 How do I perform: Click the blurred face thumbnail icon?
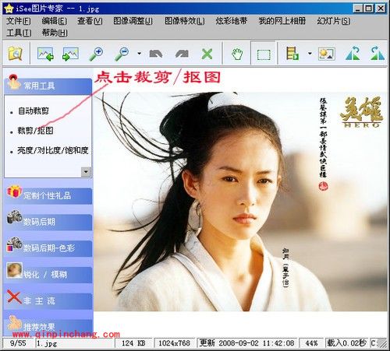[15, 271]
